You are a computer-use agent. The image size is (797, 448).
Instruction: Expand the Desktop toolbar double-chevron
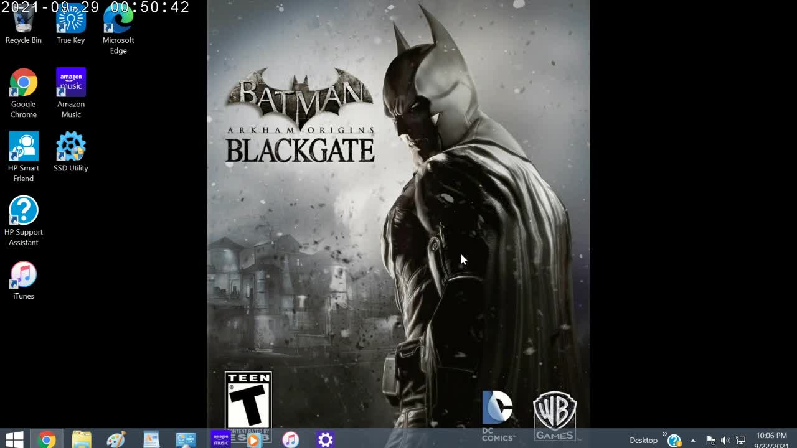[664, 434]
